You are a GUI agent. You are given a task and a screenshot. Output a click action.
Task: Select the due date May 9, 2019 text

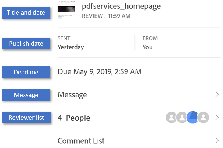[x=99, y=72]
